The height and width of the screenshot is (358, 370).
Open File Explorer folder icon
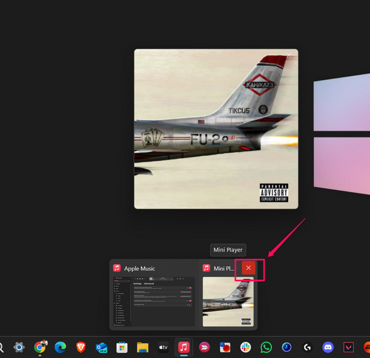[143, 347]
